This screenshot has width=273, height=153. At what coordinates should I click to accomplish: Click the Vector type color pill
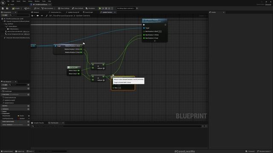pos(18,116)
